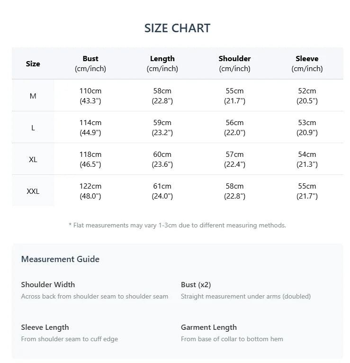Select the M size row label
The width and height of the screenshot is (350, 363).
pos(33,96)
